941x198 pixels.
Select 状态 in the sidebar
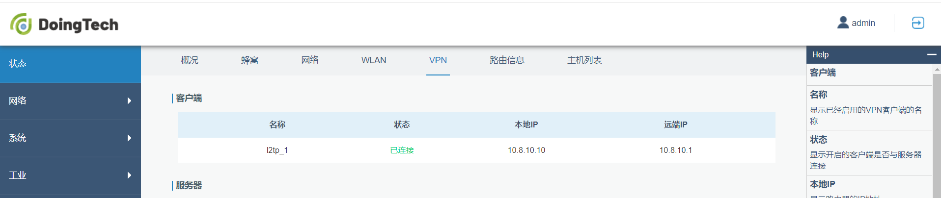pos(70,64)
